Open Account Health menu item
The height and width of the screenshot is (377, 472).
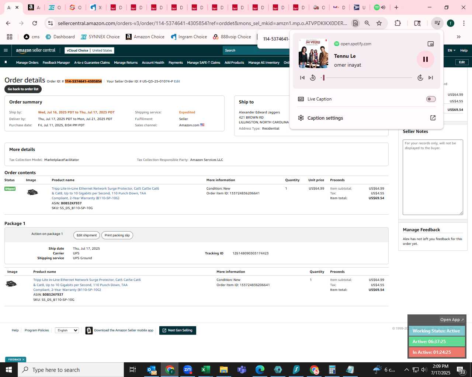pos(153,63)
